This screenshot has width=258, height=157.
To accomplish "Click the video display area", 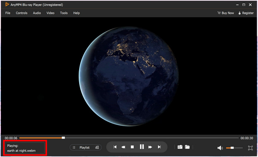I will point(129,76).
